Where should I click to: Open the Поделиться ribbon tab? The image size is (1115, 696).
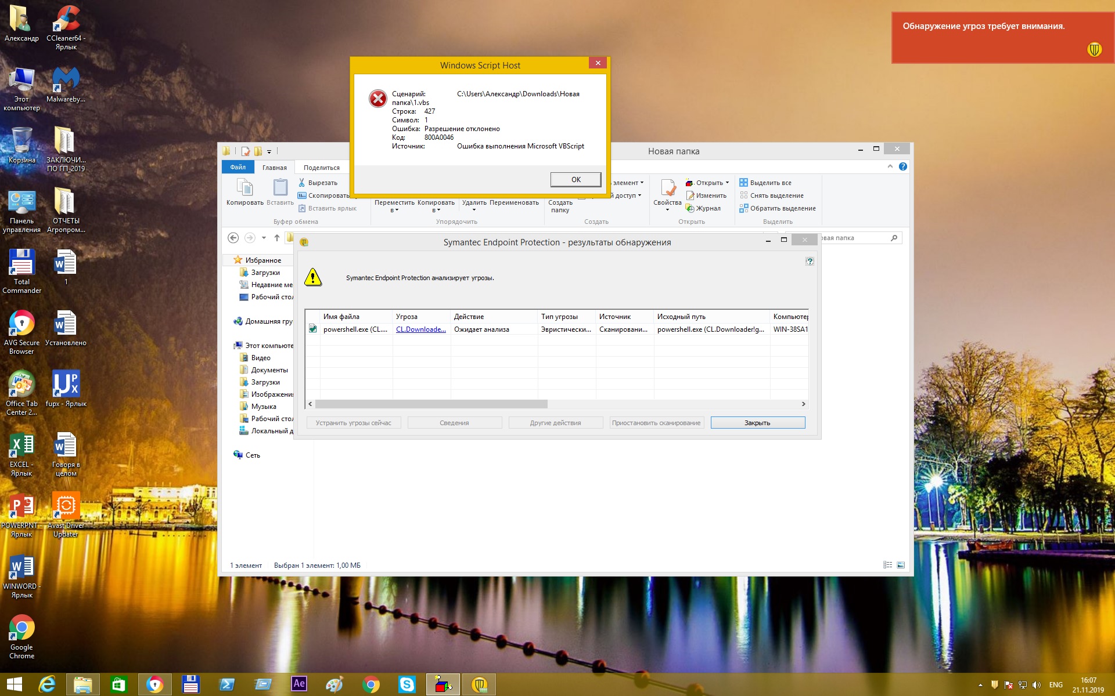click(x=321, y=168)
